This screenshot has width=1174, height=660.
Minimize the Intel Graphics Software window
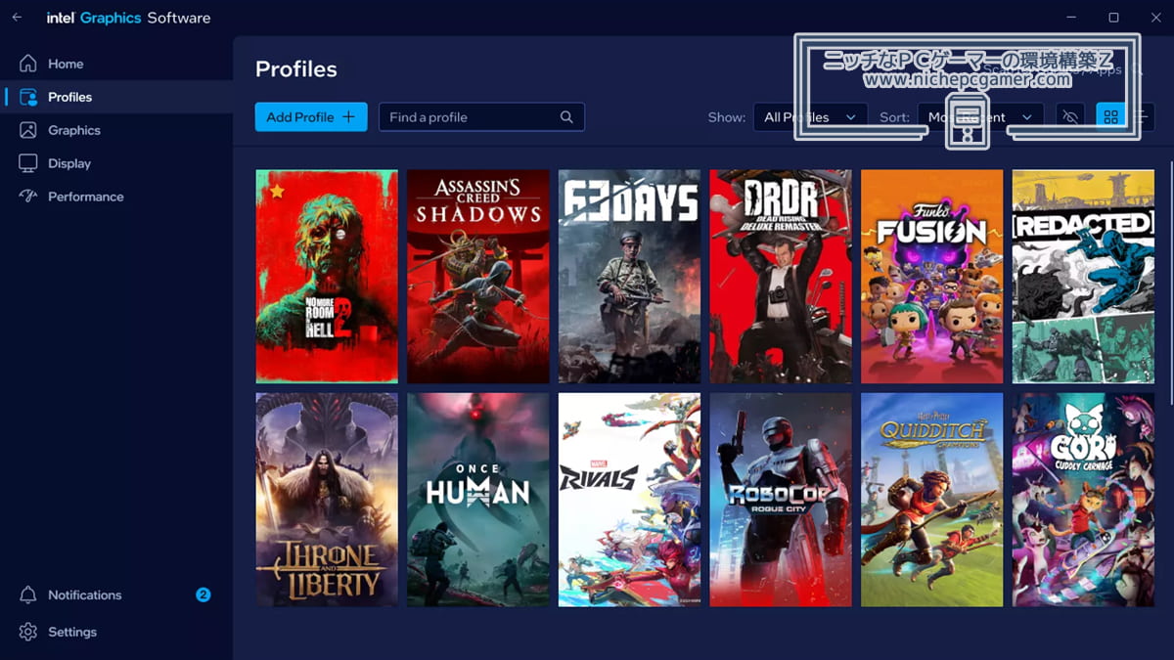click(x=1072, y=18)
